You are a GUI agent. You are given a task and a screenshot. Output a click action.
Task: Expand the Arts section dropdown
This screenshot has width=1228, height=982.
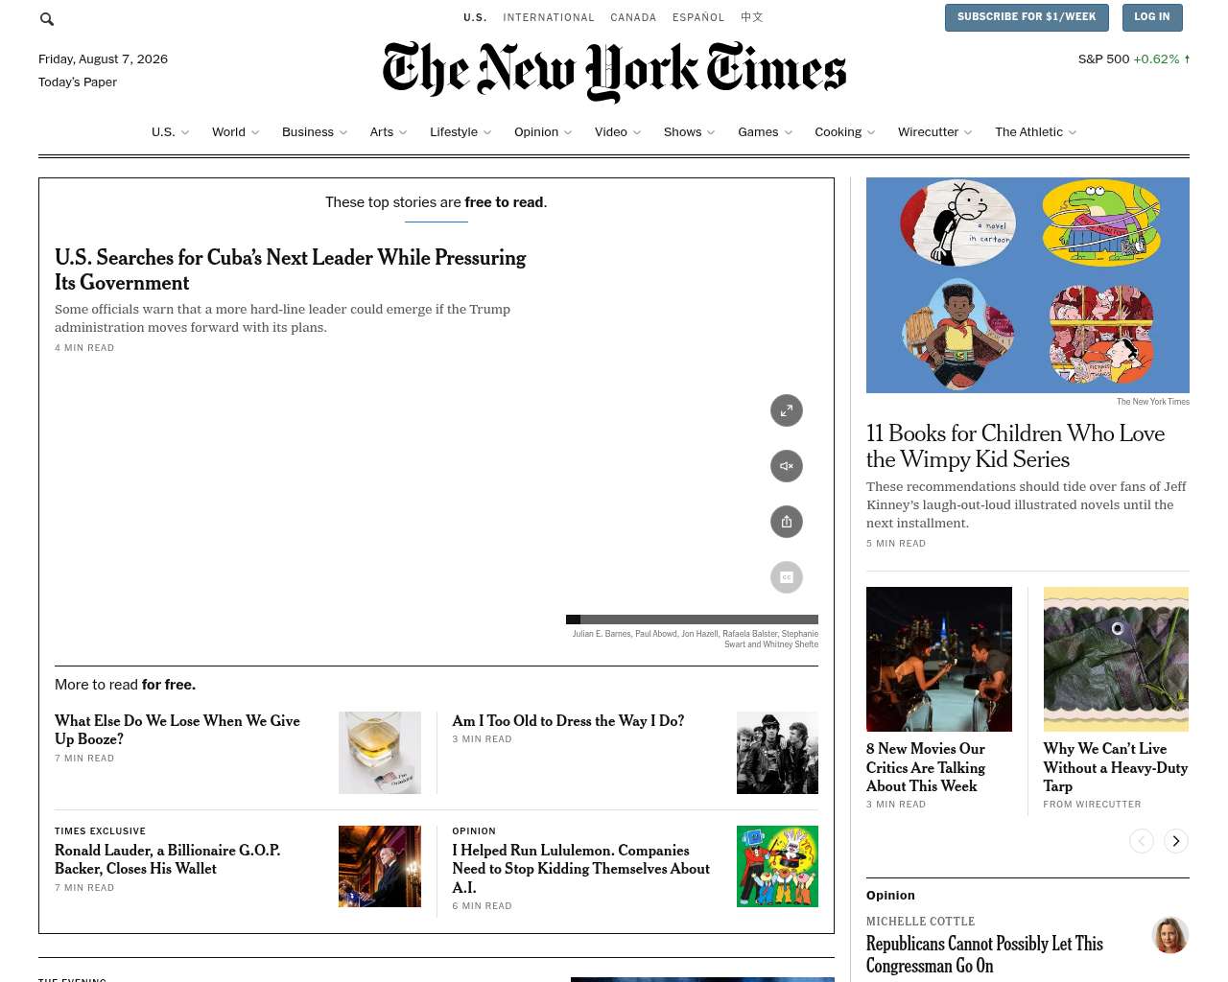389,132
